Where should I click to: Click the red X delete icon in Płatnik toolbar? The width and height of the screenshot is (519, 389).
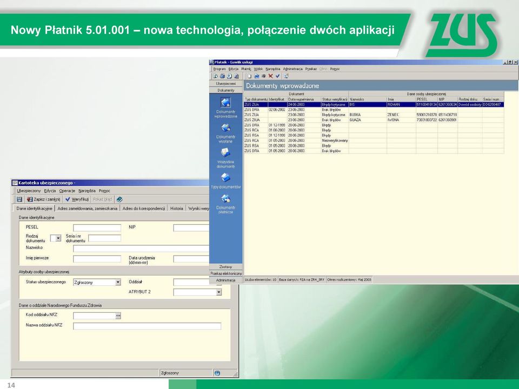coord(270,76)
